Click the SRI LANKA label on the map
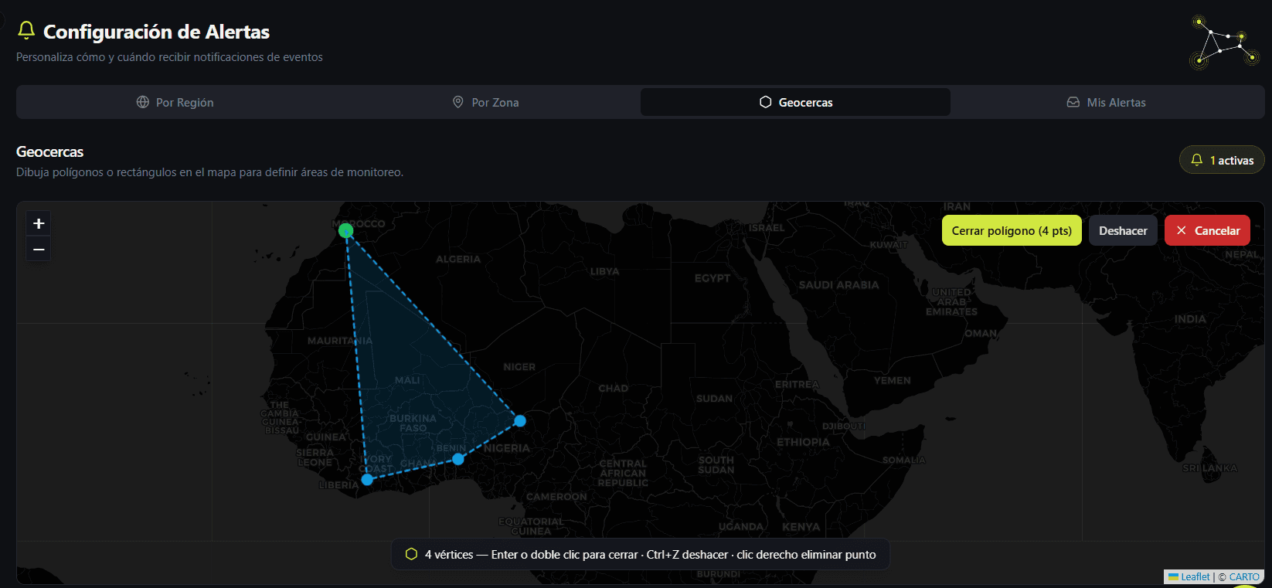Screen dimensions: 1272x588 pos(1210,468)
